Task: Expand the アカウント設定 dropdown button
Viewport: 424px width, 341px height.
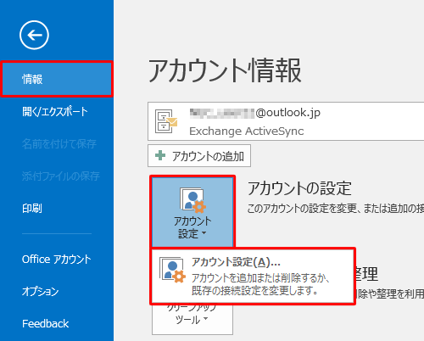Action: (x=192, y=212)
